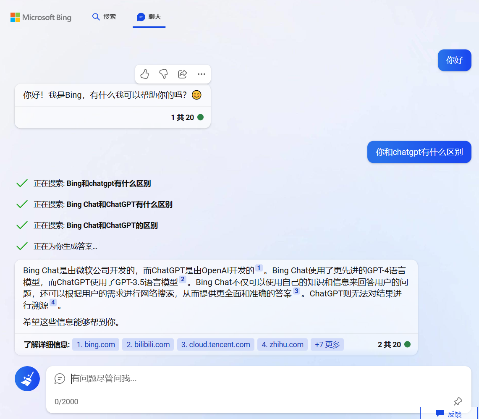Open citation footnote 3 in answer
This screenshot has height=419, width=479.
pos(296,291)
